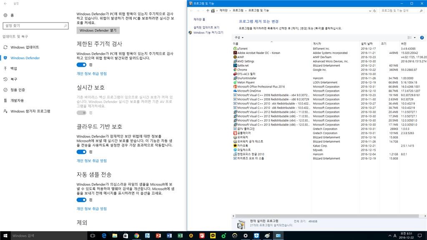The image size is (427, 240).
Task: Show hidden system tray icons chevron
Action: pos(390,236)
